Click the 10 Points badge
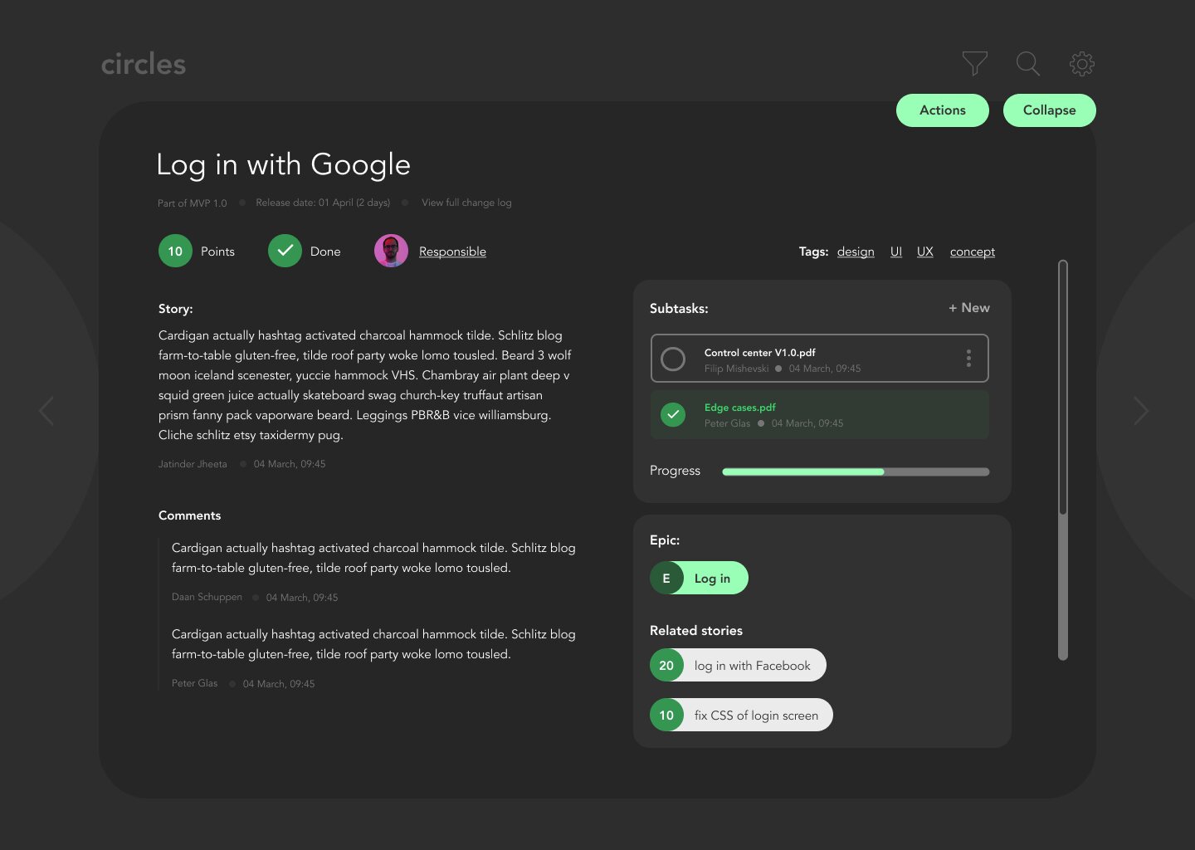The height and width of the screenshot is (850, 1195). tap(175, 251)
